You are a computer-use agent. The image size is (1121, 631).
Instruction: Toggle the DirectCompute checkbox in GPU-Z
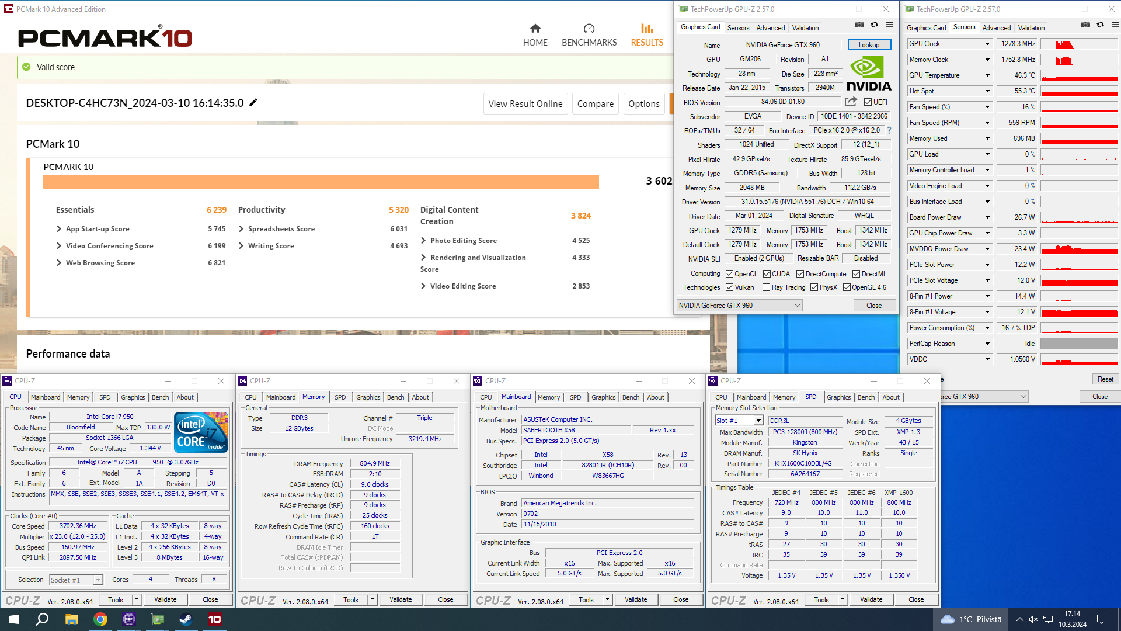[800, 274]
